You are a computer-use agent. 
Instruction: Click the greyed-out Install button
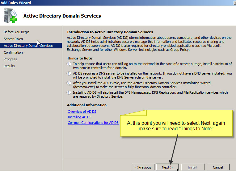coord(192,167)
